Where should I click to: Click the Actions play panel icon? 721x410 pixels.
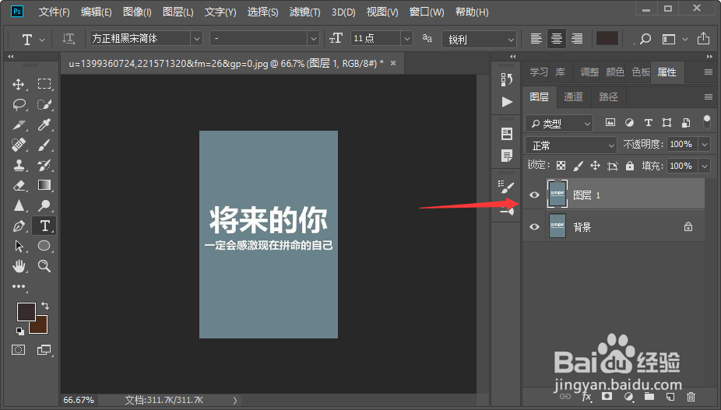(507, 102)
